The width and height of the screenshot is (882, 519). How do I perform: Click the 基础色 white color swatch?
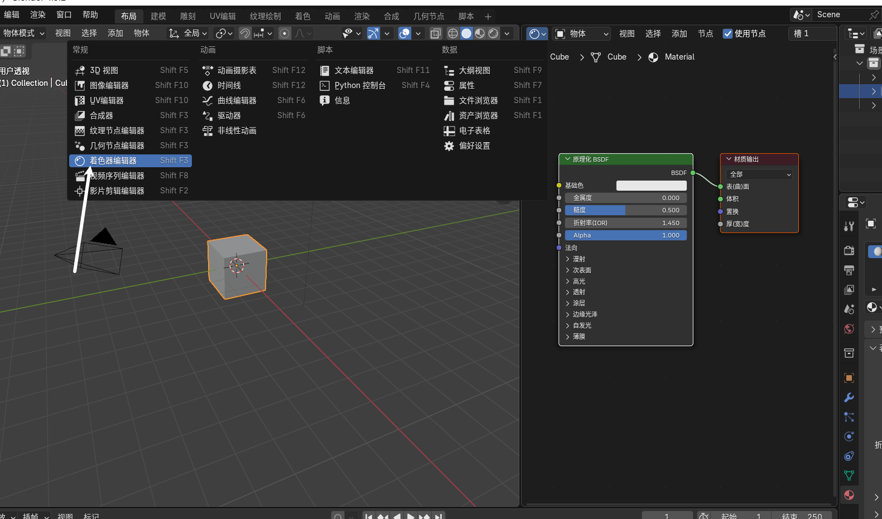point(651,186)
